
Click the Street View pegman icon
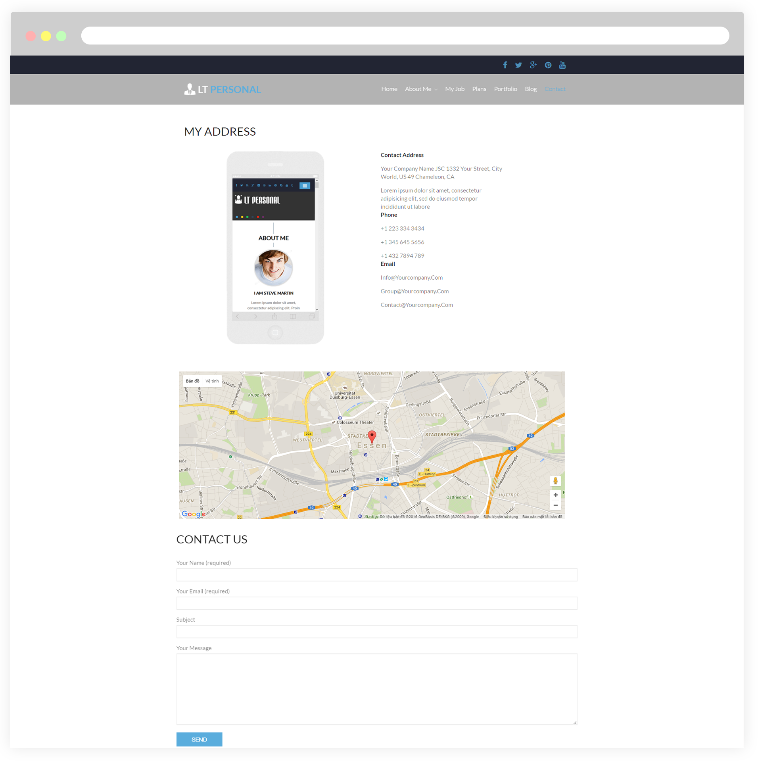555,481
